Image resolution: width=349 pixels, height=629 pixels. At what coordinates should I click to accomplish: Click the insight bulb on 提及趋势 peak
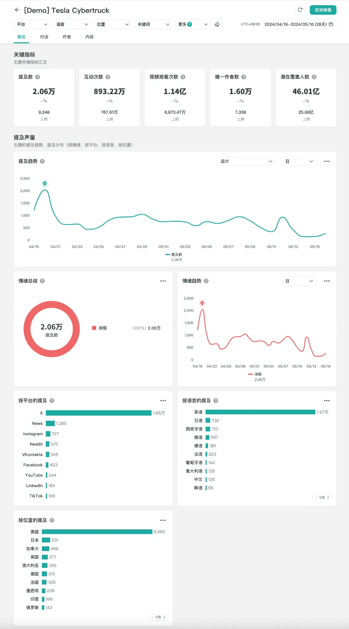45,184
